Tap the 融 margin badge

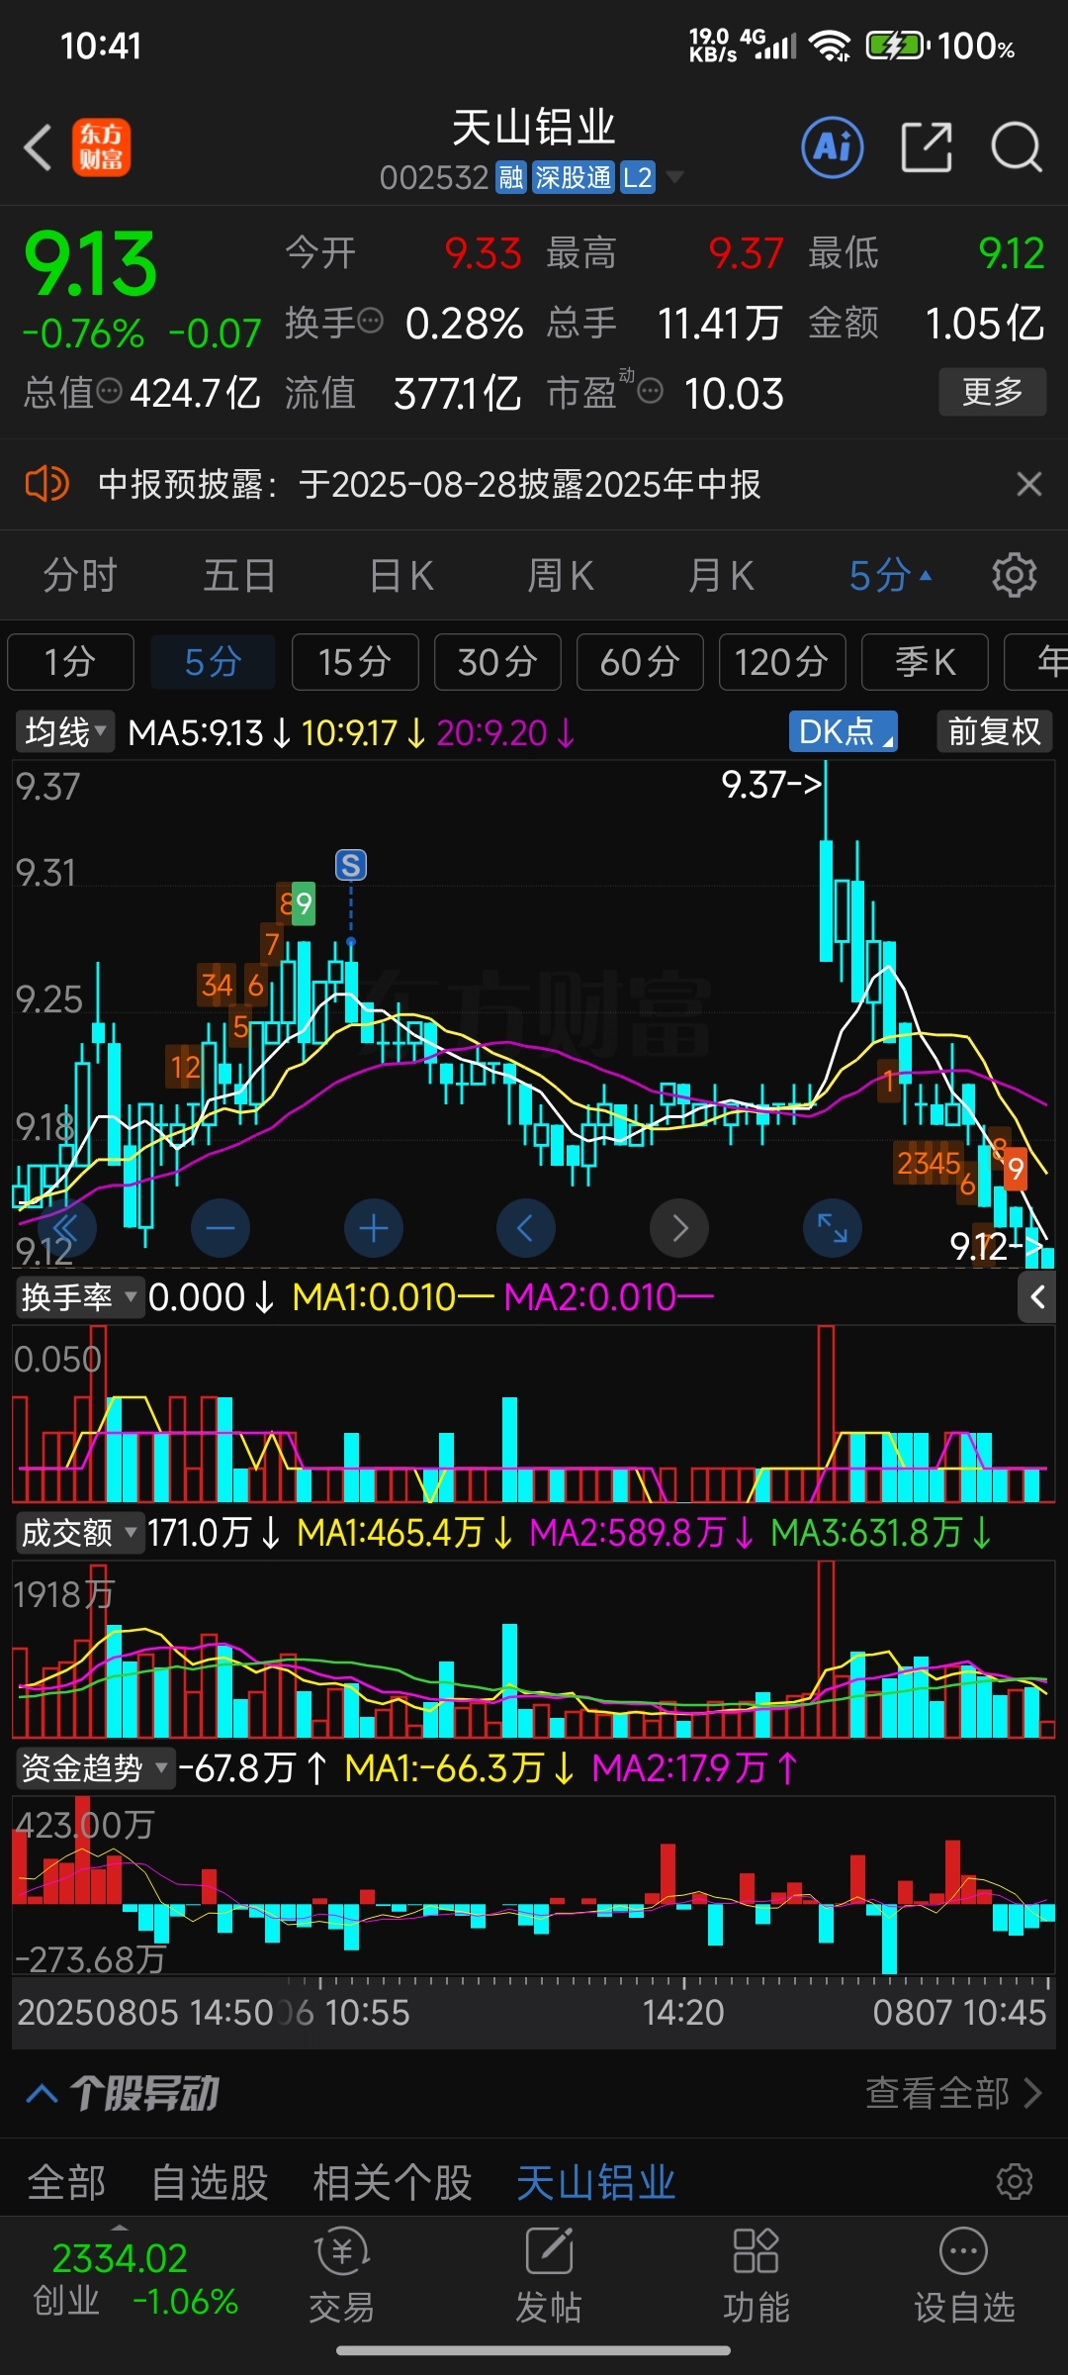pyautogui.click(x=511, y=177)
